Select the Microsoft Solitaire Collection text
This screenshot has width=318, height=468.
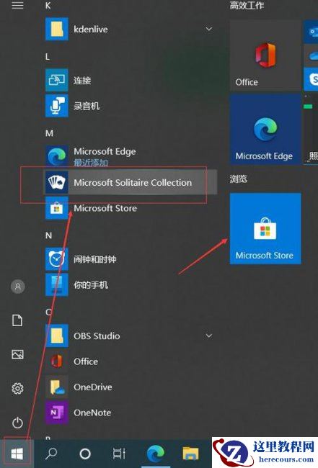point(133,182)
